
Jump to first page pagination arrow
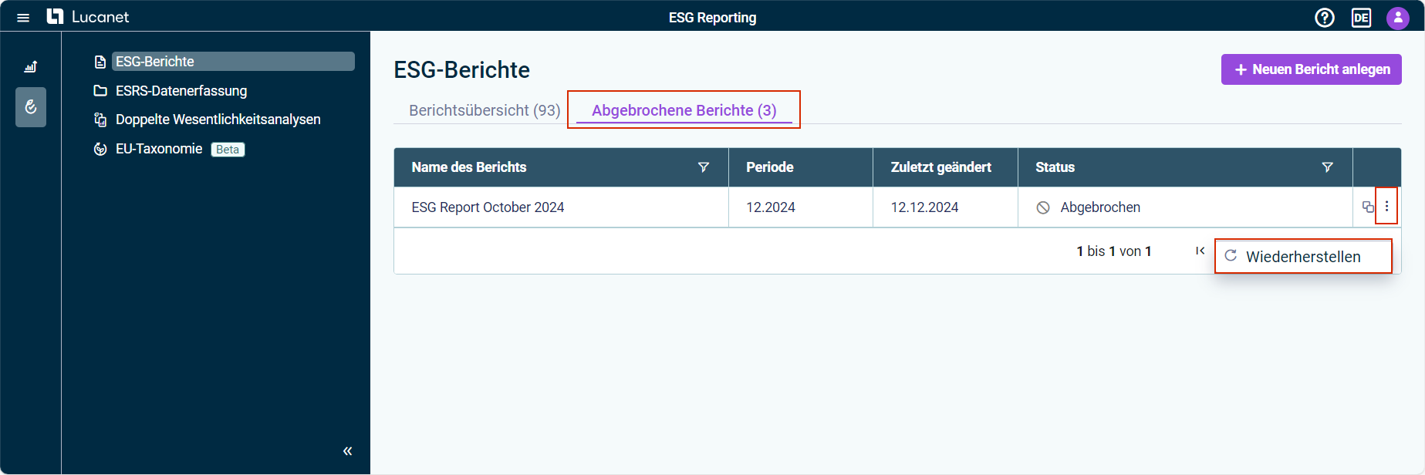(1200, 251)
